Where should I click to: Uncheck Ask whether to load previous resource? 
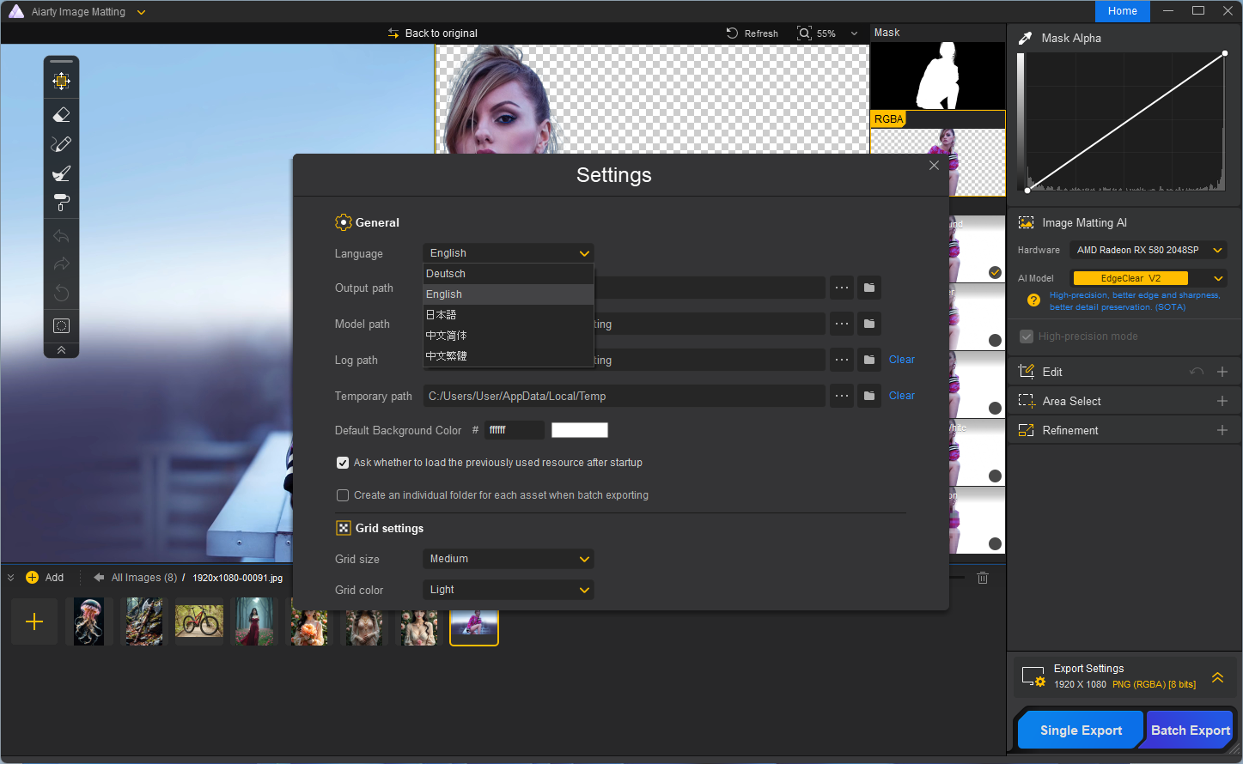[343, 463]
